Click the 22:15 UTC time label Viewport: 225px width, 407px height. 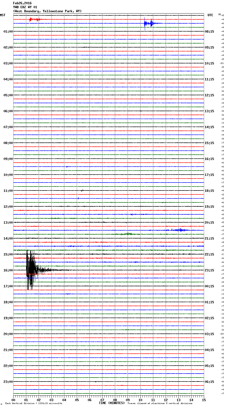coord(209,254)
